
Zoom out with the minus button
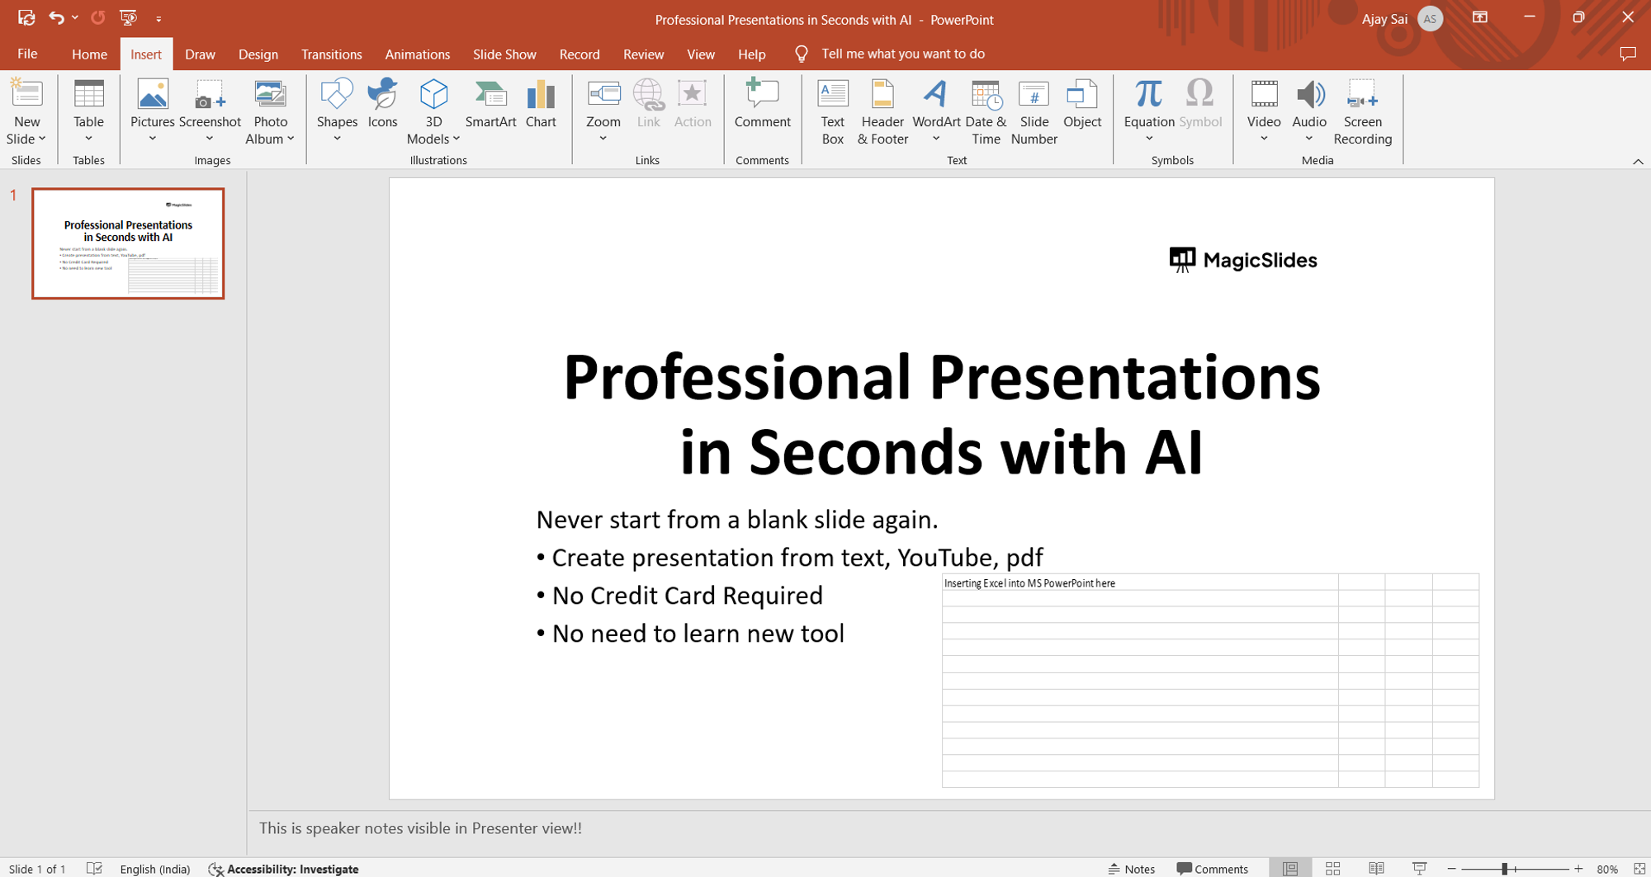[1451, 869]
